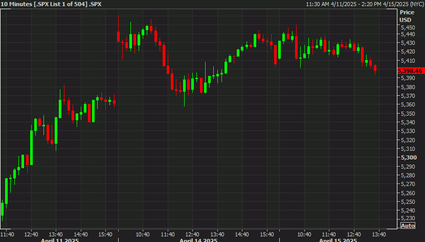Click the 5,360 price axis label

pyautogui.click(x=408, y=104)
